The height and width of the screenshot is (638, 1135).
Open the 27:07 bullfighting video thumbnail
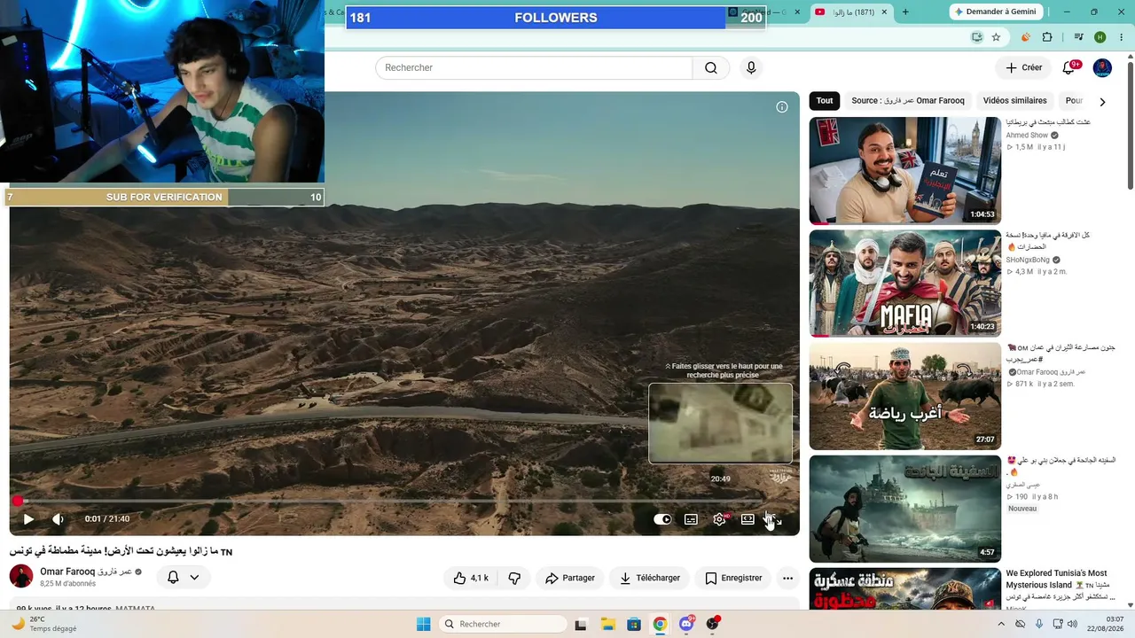(905, 397)
